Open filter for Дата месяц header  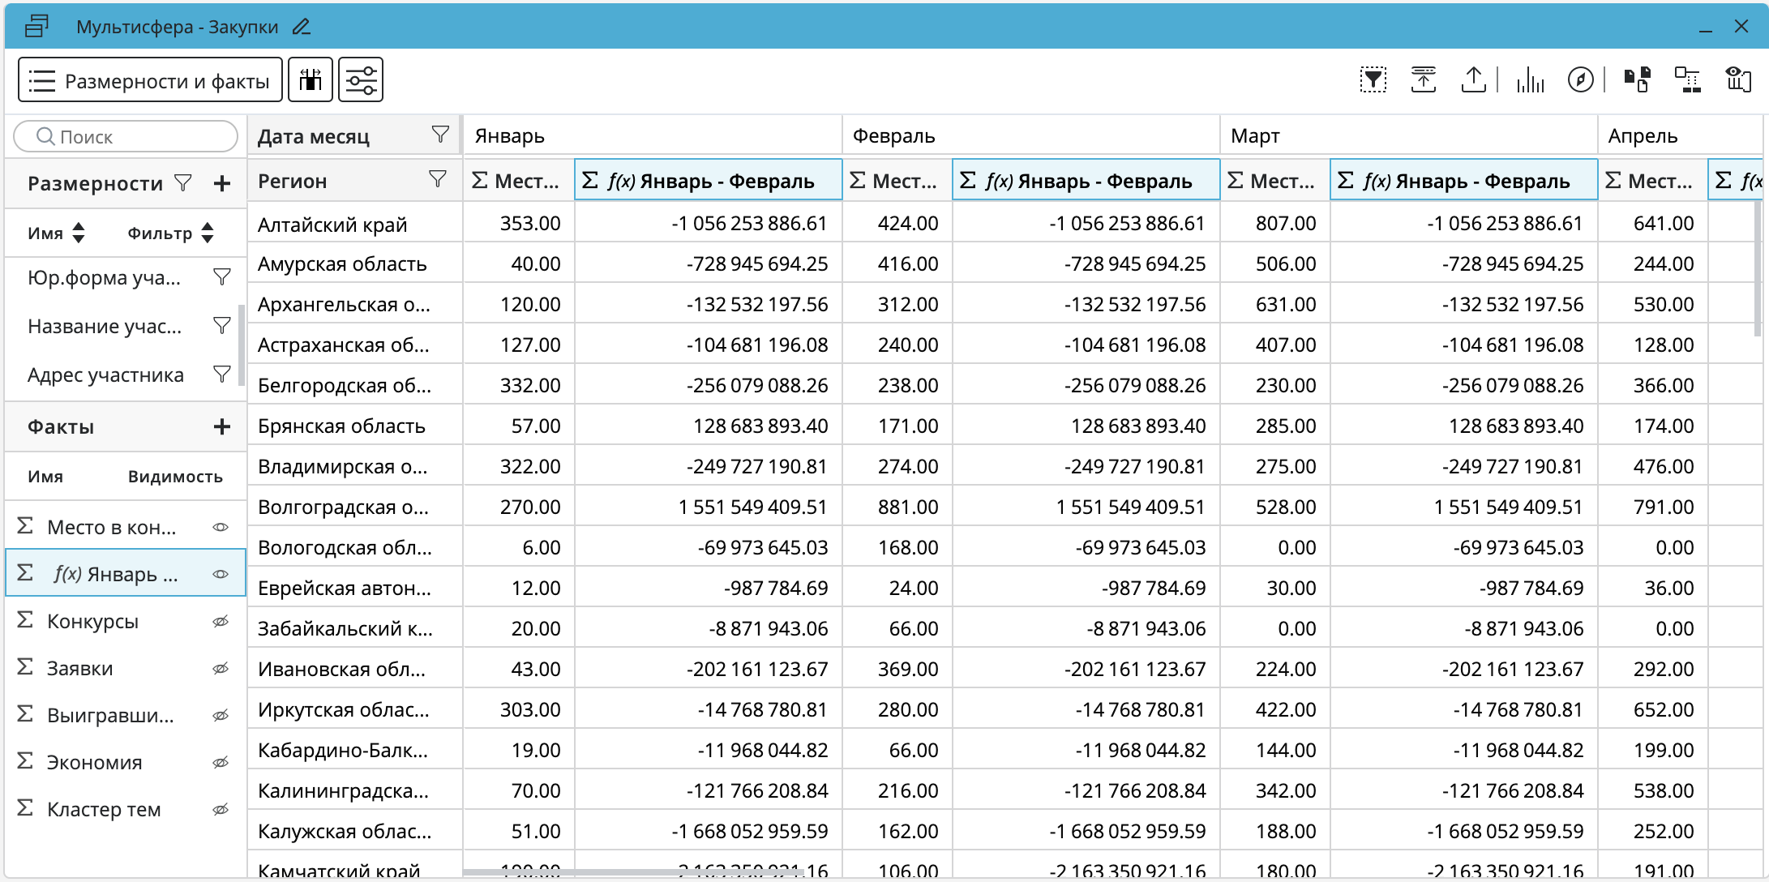click(440, 135)
